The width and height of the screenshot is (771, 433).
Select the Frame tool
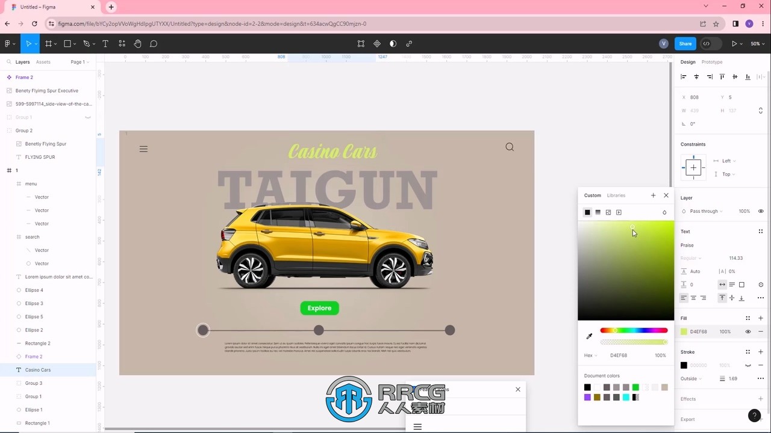(48, 44)
